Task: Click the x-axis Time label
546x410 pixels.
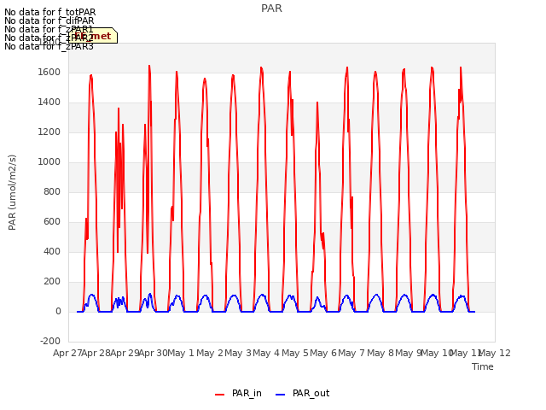Action: pos(483,366)
